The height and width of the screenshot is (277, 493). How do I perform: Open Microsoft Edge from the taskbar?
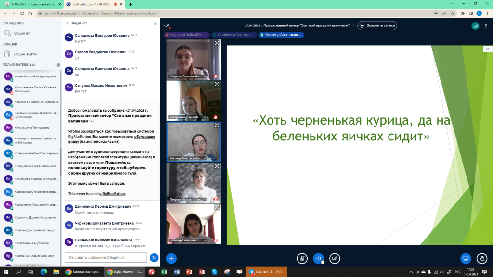tap(44, 272)
